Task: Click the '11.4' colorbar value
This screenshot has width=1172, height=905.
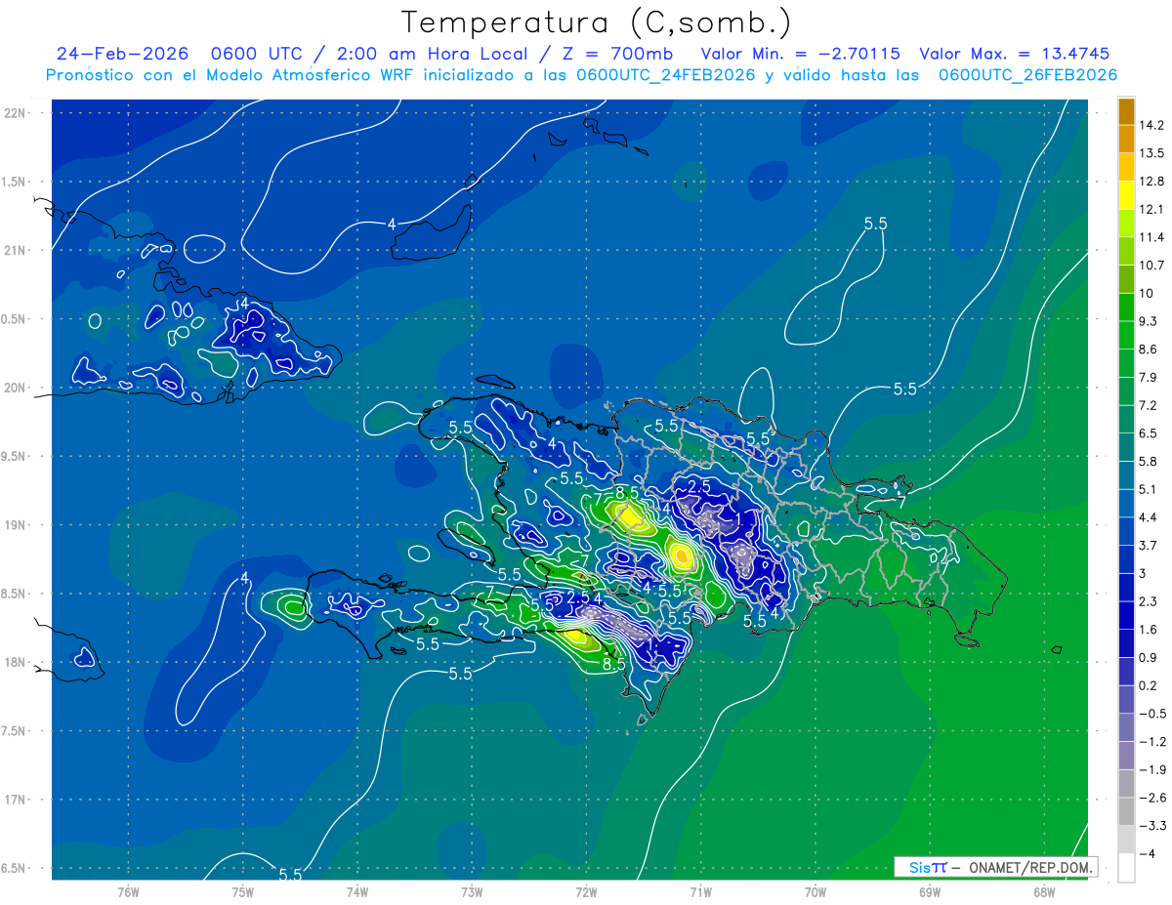Action: click(x=1151, y=237)
